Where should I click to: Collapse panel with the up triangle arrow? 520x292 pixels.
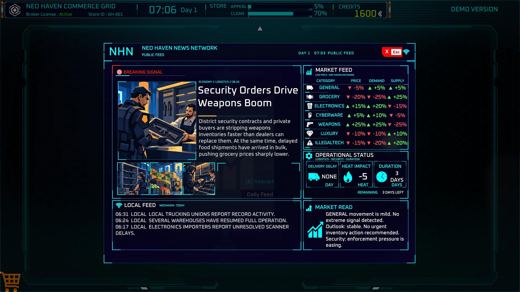[260, 28]
